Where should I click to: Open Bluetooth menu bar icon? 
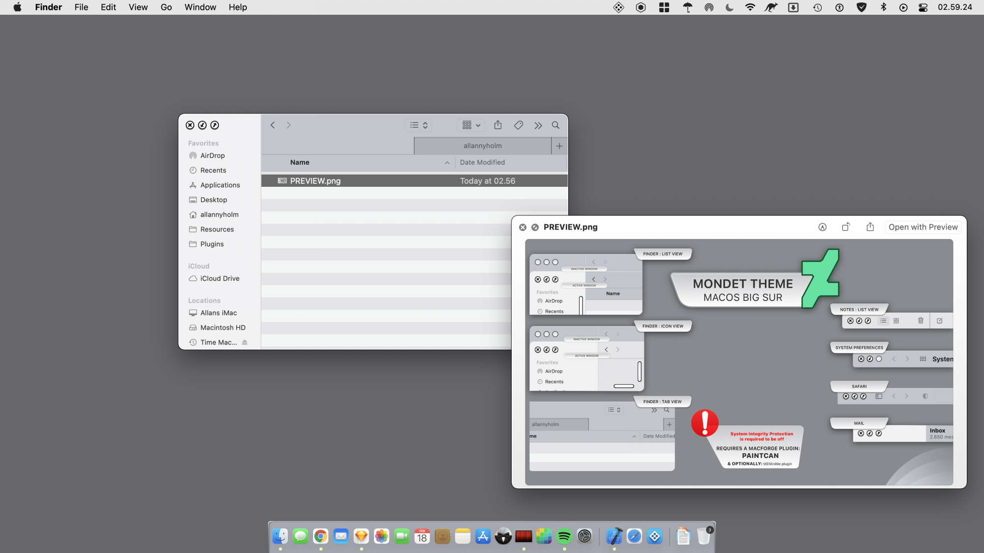(883, 7)
